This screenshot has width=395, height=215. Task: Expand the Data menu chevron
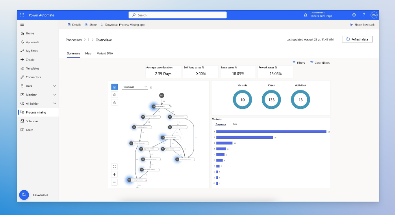pyautogui.click(x=55, y=86)
